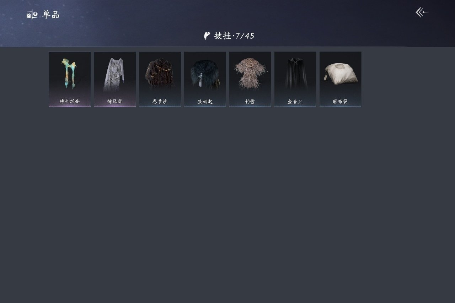
Task: Choose the 恃风雷 grey cloak image
Action: pyautogui.click(x=114, y=75)
